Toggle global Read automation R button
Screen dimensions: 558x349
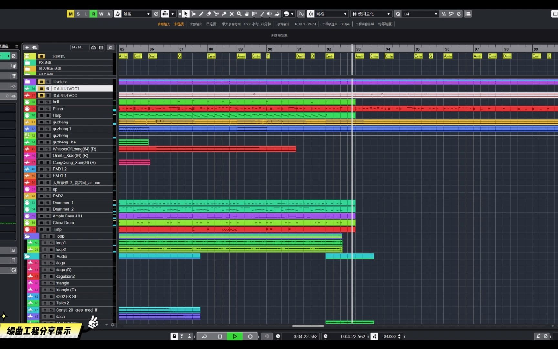(94, 14)
